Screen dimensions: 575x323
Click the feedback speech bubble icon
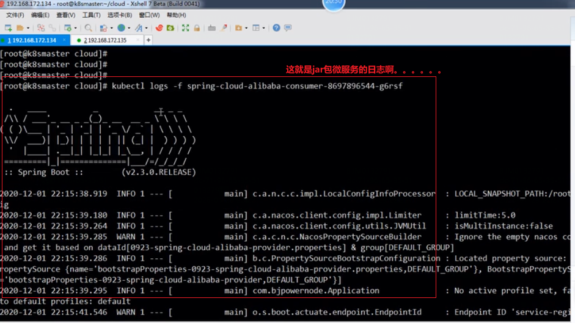tap(288, 28)
